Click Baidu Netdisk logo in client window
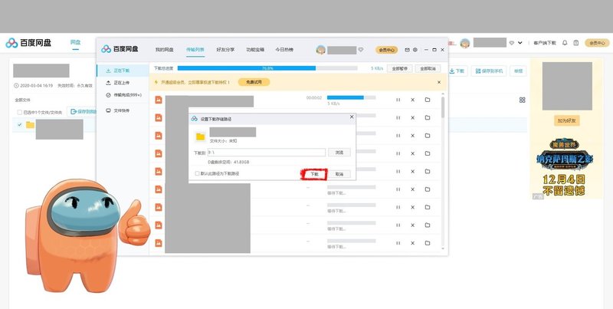 pos(120,49)
